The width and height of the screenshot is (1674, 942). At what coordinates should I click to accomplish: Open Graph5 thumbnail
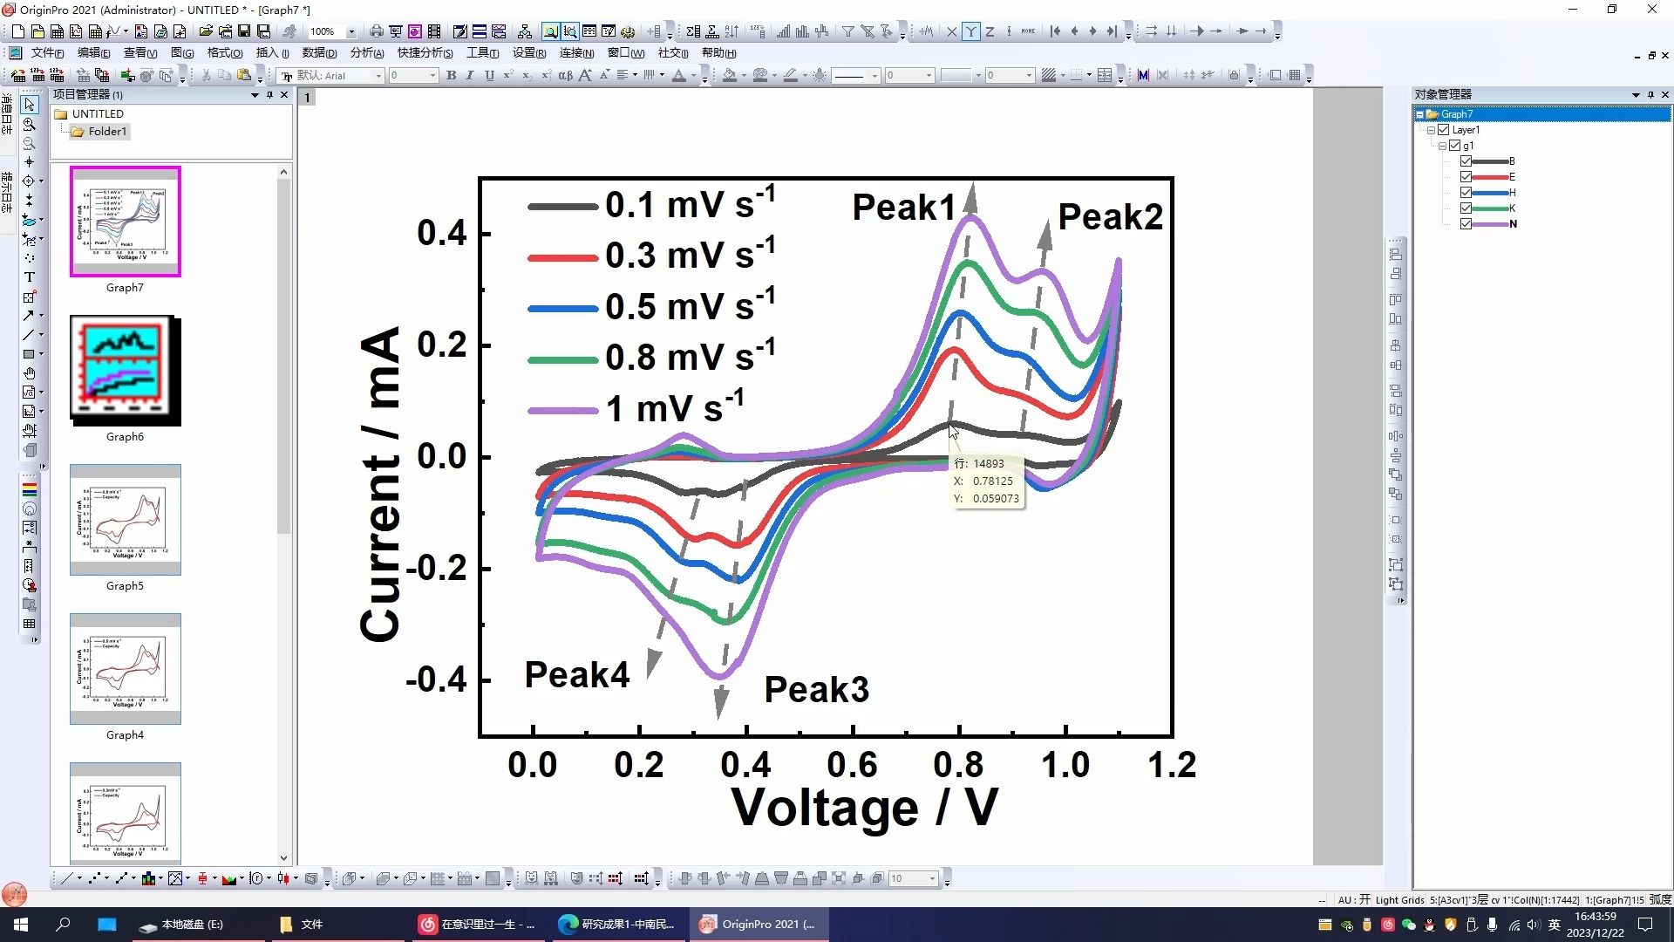125,520
